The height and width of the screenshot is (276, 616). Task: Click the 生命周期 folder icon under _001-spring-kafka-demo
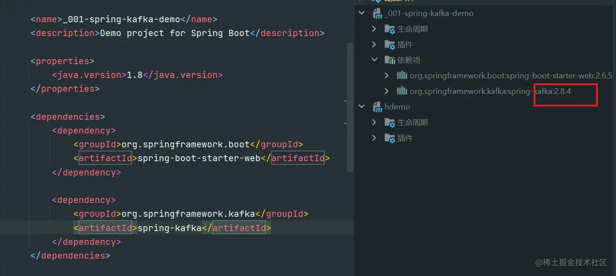[x=390, y=29]
